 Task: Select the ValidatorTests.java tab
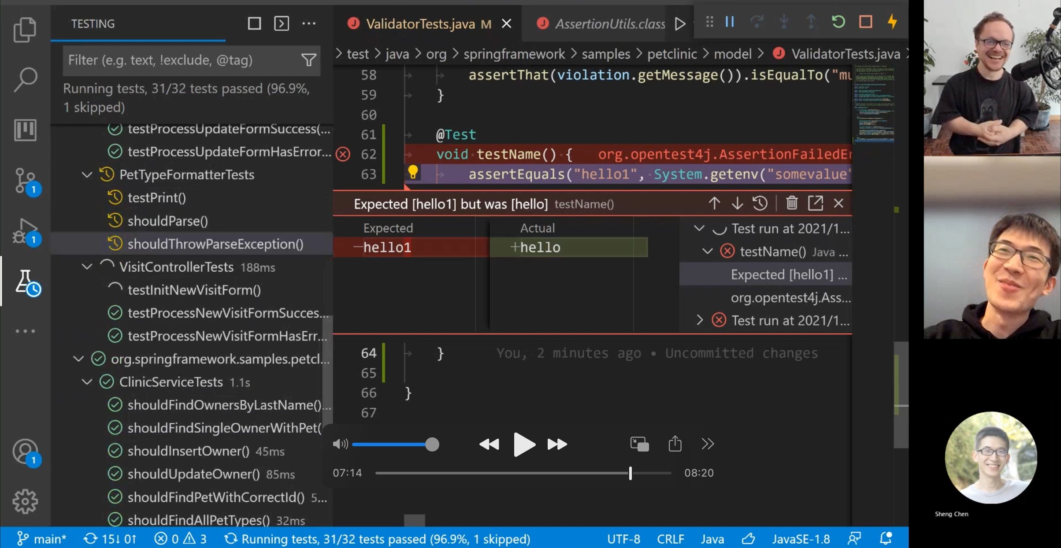point(420,23)
